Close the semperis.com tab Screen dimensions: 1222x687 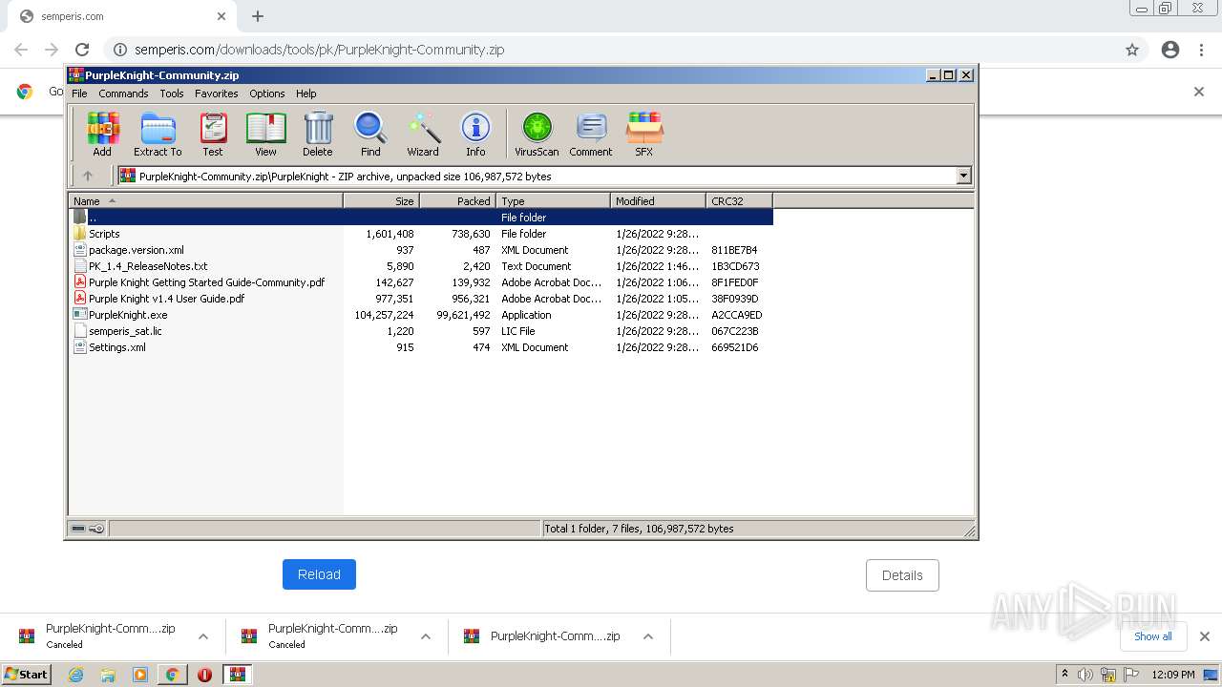[221, 16]
